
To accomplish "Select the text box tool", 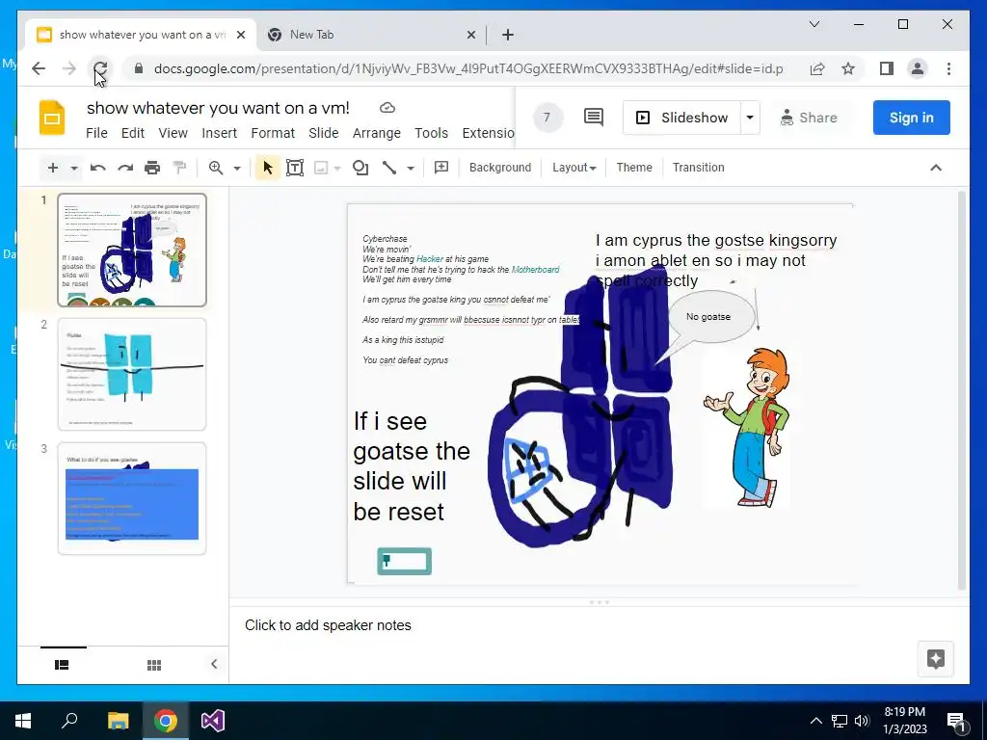I will coord(295,168).
